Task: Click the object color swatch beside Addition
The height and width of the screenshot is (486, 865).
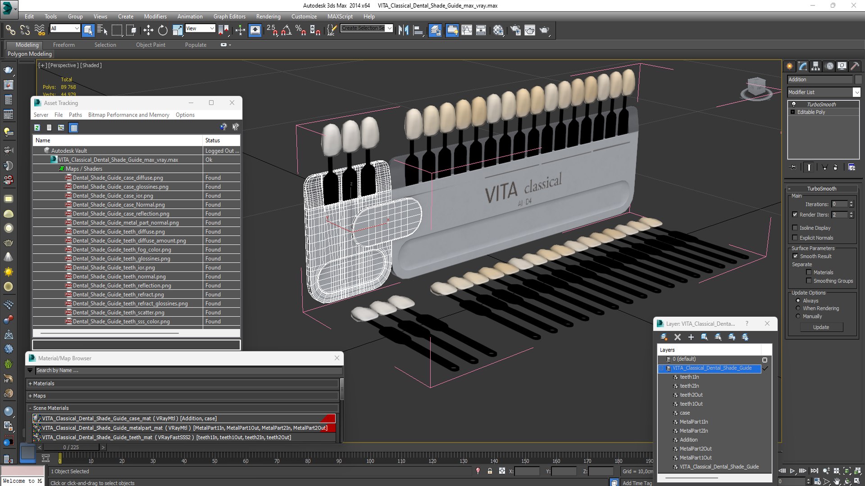Action: point(858,80)
